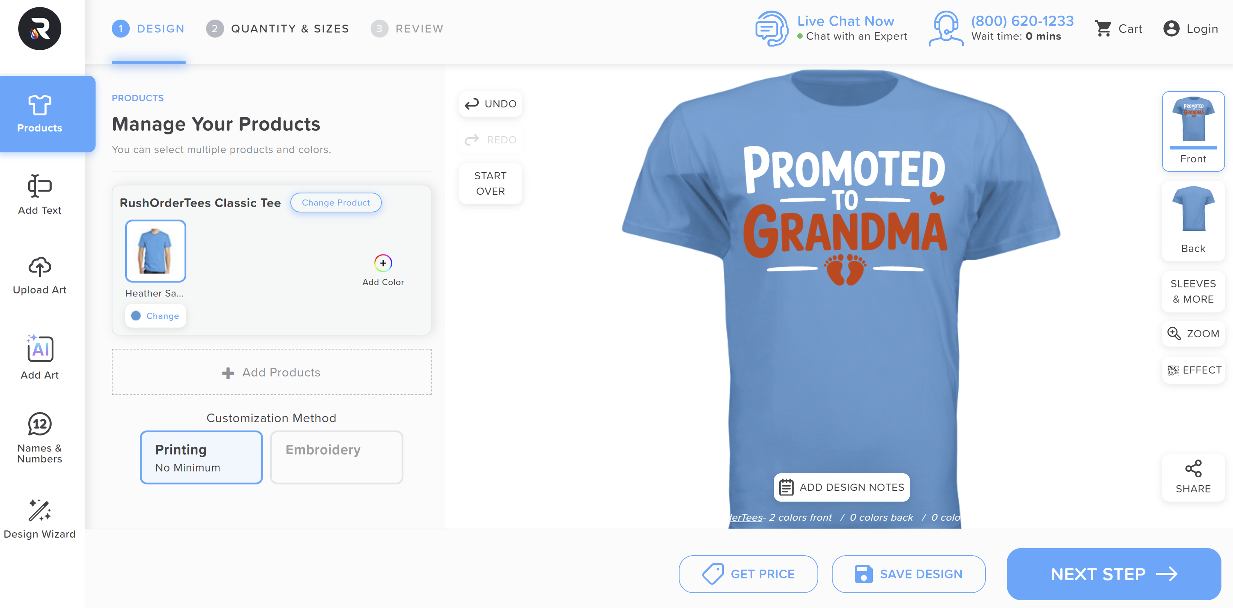Expand Sleeves & More options

[x=1193, y=291]
